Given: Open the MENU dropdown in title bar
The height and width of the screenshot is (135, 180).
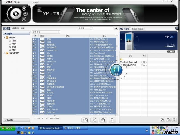Looking at the screenshot, I should tap(35, 2).
